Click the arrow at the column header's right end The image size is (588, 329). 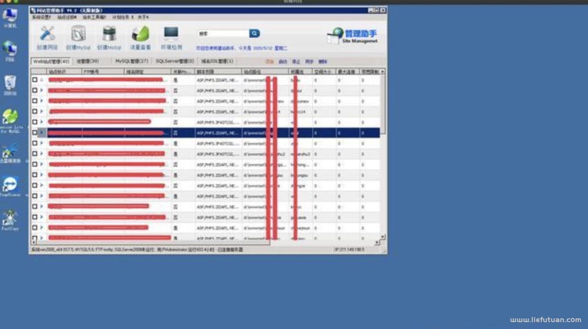coord(382,71)
